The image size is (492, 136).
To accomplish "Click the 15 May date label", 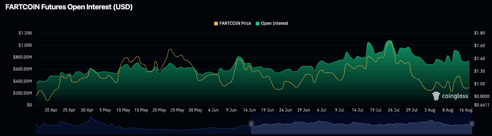I will [141, 110].
